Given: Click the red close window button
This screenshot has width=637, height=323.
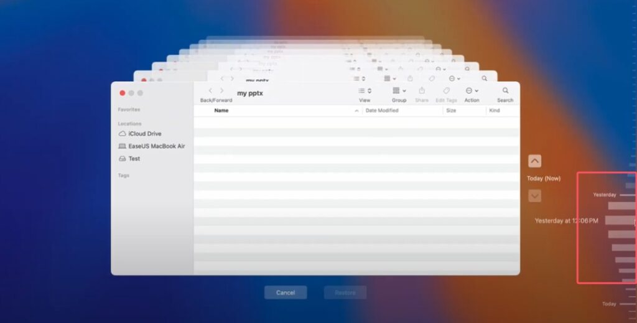Looking at the screenshot, I should click(x=123, y=93).
